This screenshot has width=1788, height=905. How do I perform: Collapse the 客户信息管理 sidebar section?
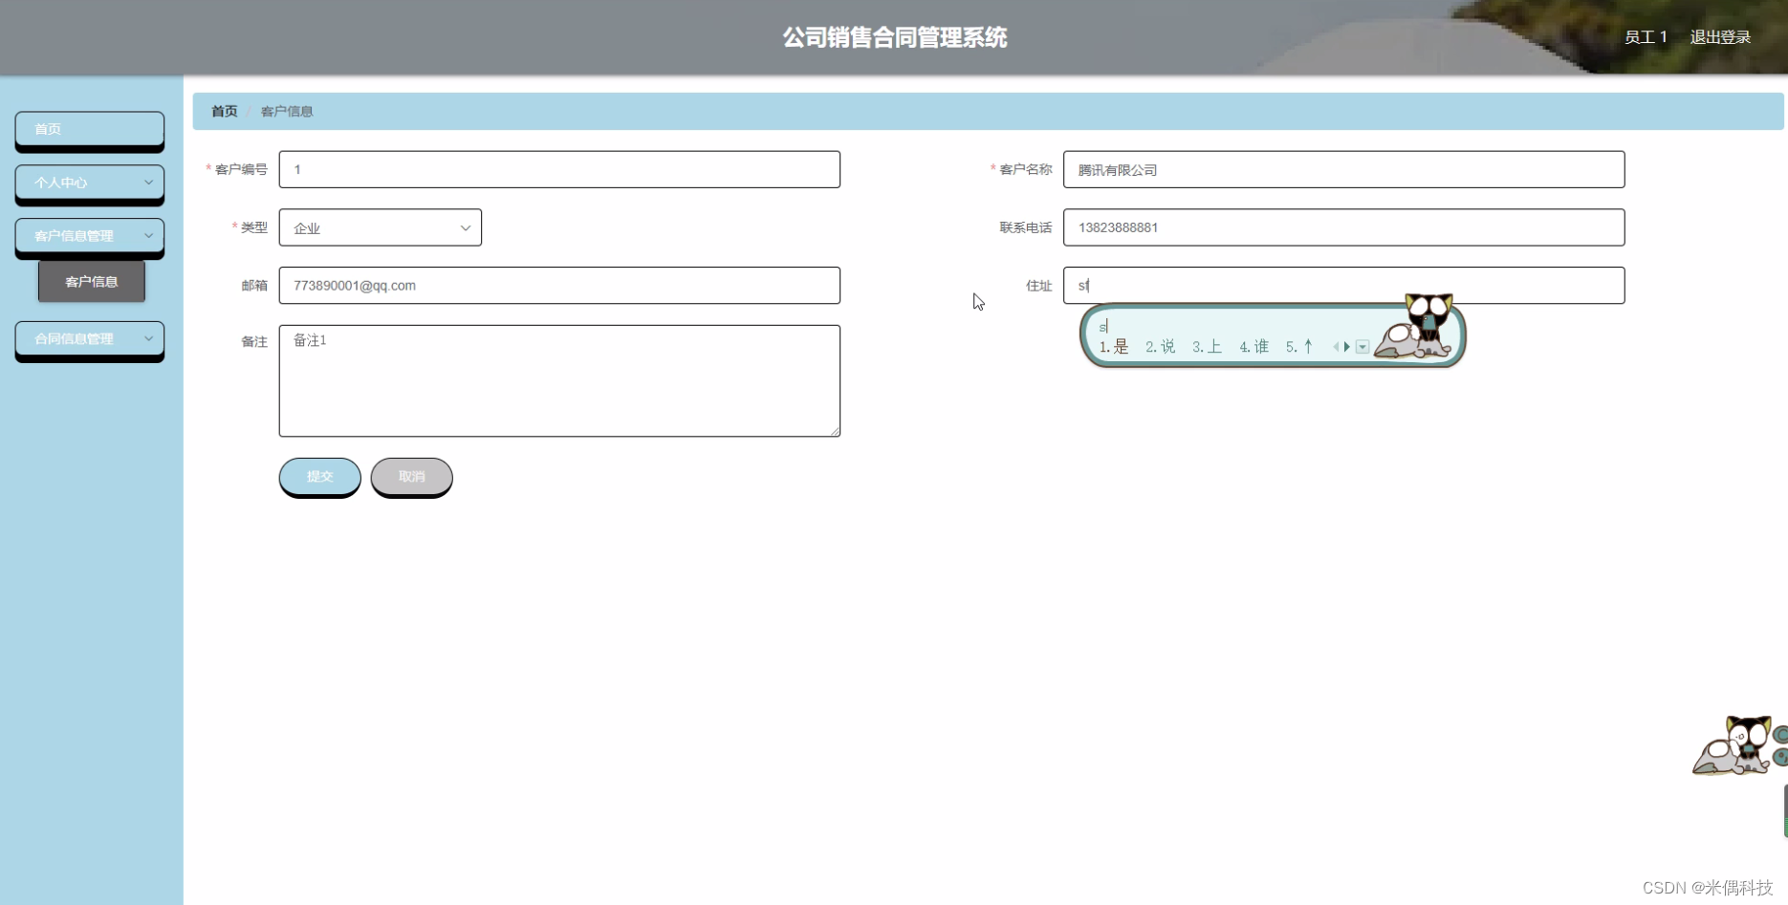89,235
